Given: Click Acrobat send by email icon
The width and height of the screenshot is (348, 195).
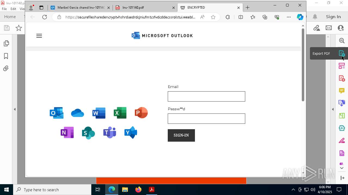Looking at the screenshot, I should click(x=329, y=28).
